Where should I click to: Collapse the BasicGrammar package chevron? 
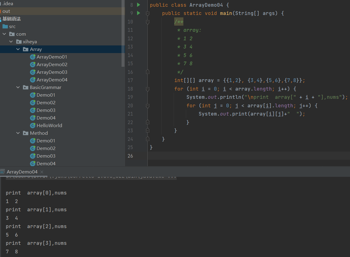(x=18, y=87)
